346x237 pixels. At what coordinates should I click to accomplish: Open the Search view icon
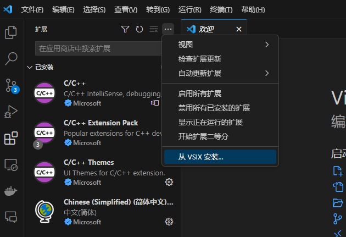[x=11, y=58]
